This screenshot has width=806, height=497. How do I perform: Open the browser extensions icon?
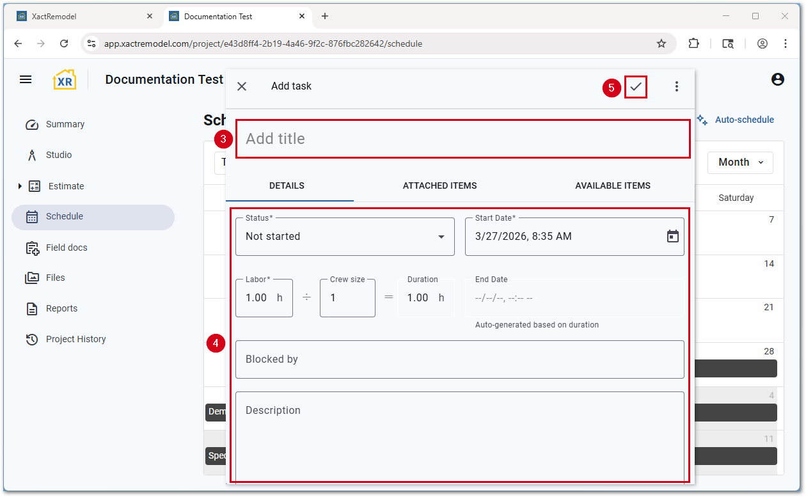coord(693,43)
